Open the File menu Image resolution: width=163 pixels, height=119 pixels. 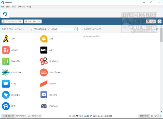click(x=3, y=7)
